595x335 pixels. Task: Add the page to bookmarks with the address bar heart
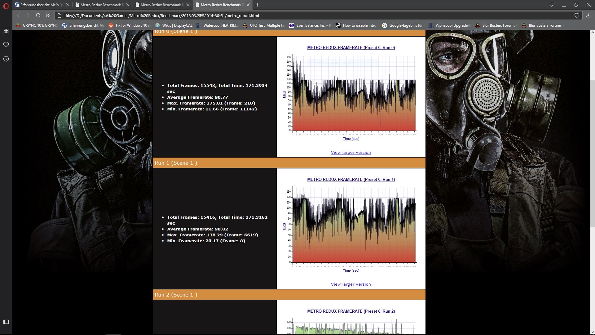coord(577,16)
